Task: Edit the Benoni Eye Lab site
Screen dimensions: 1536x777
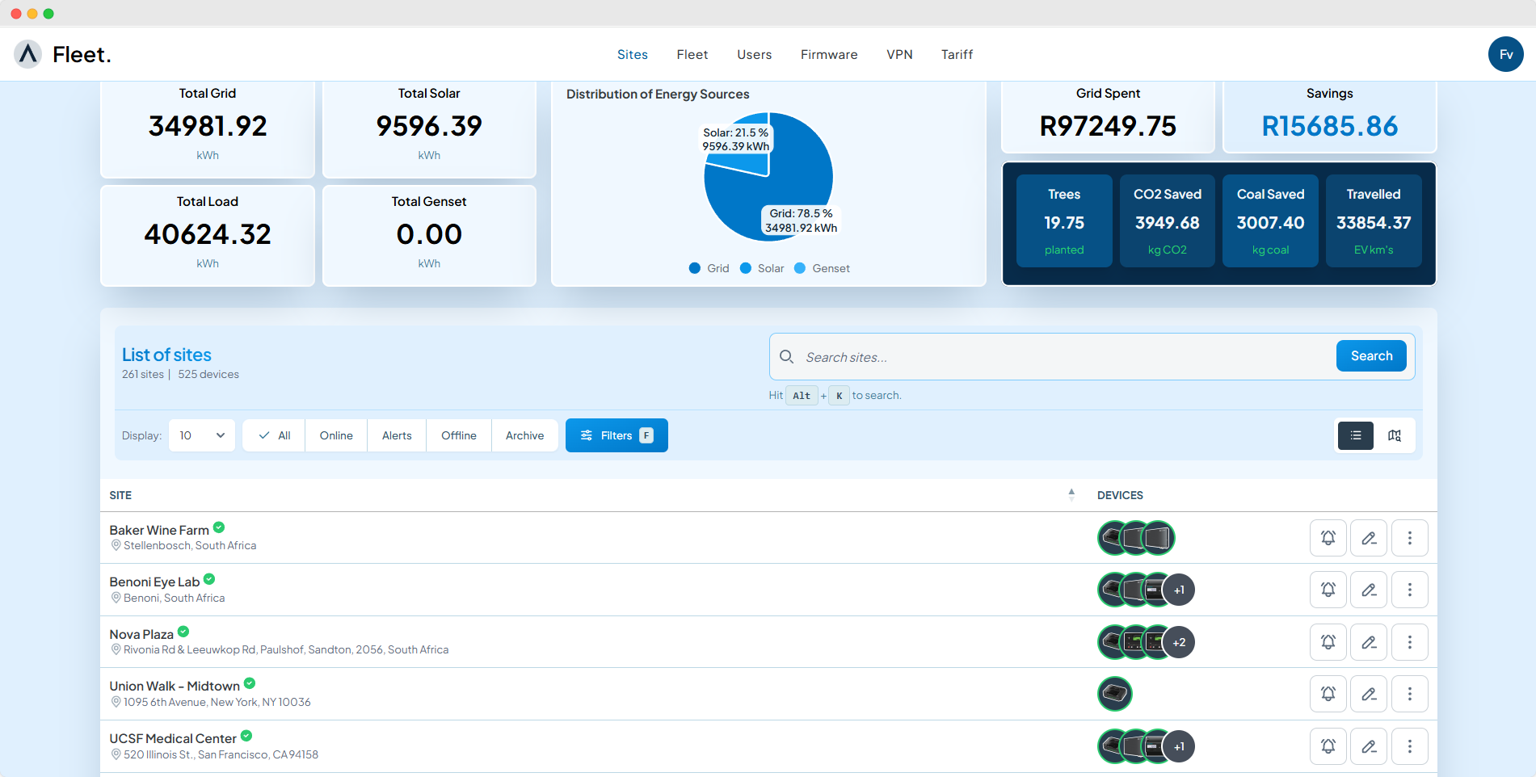Action: pos(1368,590)
